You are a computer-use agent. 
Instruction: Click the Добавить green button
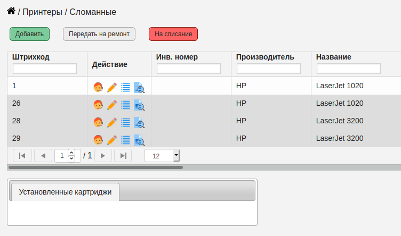click(x=30, y=34)
